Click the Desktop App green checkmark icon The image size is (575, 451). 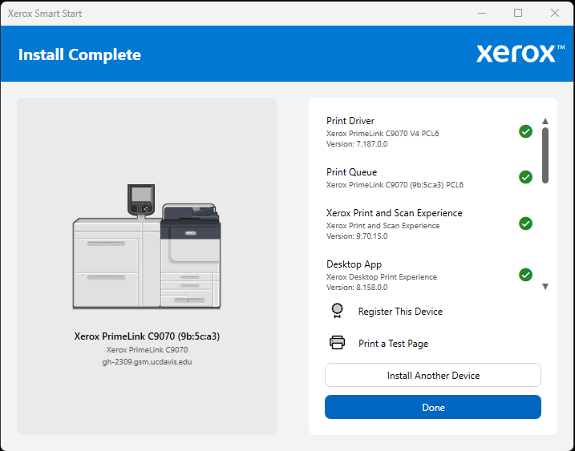pyautogui.click(x=525, y=275)
